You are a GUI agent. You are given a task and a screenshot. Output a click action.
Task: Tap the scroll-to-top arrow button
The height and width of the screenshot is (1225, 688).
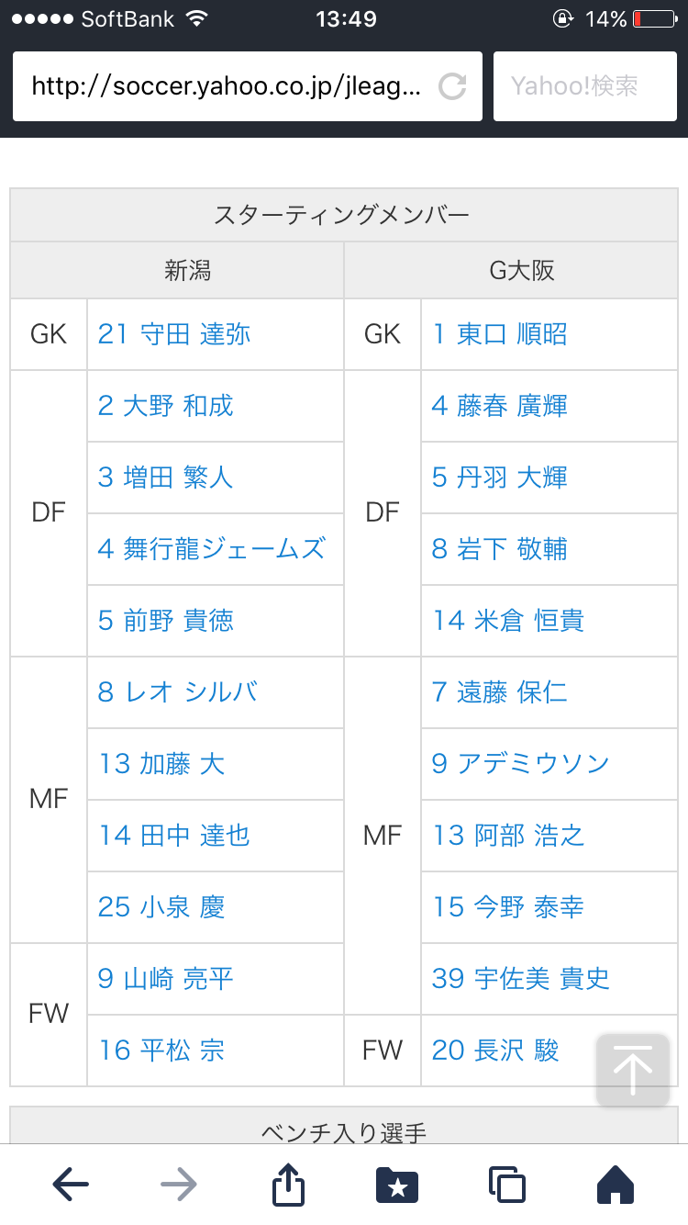click(x=633, y=1070)
